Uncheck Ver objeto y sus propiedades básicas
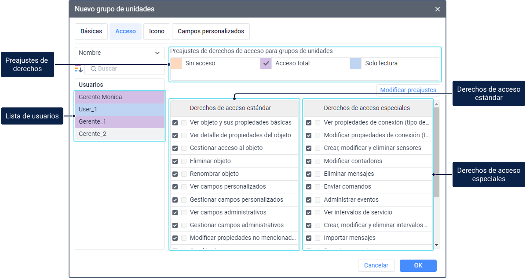This screenshot has height=278, width=526. (175, 123)
